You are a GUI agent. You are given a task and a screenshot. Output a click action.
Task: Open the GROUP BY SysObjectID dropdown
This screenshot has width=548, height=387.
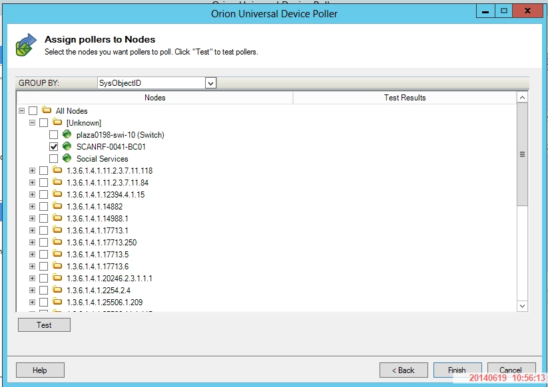point(210,83)
